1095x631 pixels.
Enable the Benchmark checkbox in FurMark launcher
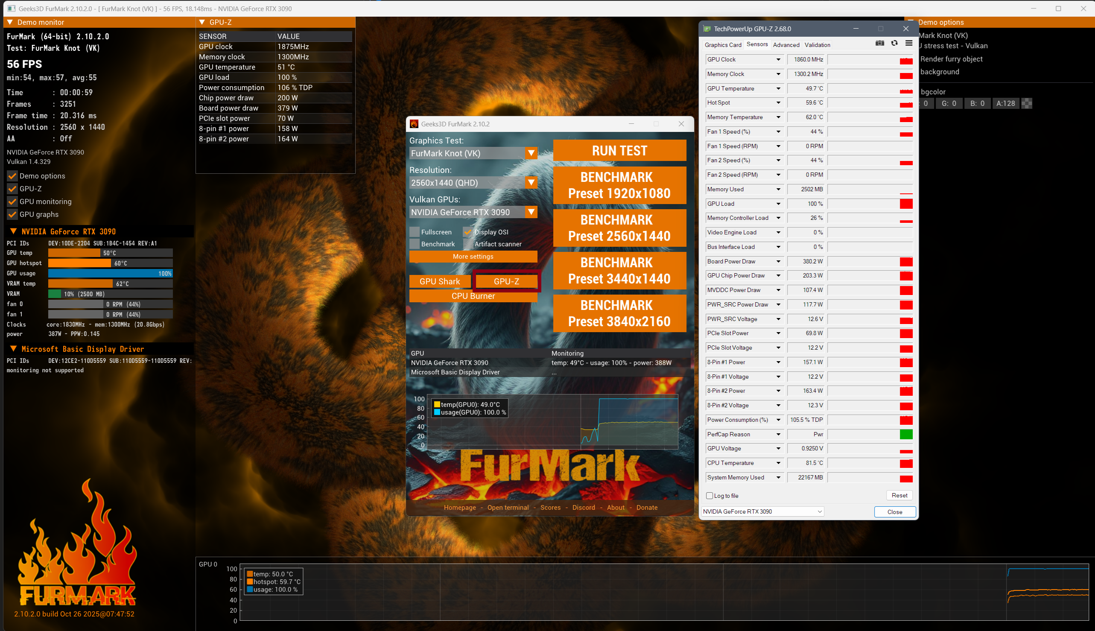pos(415,244)
